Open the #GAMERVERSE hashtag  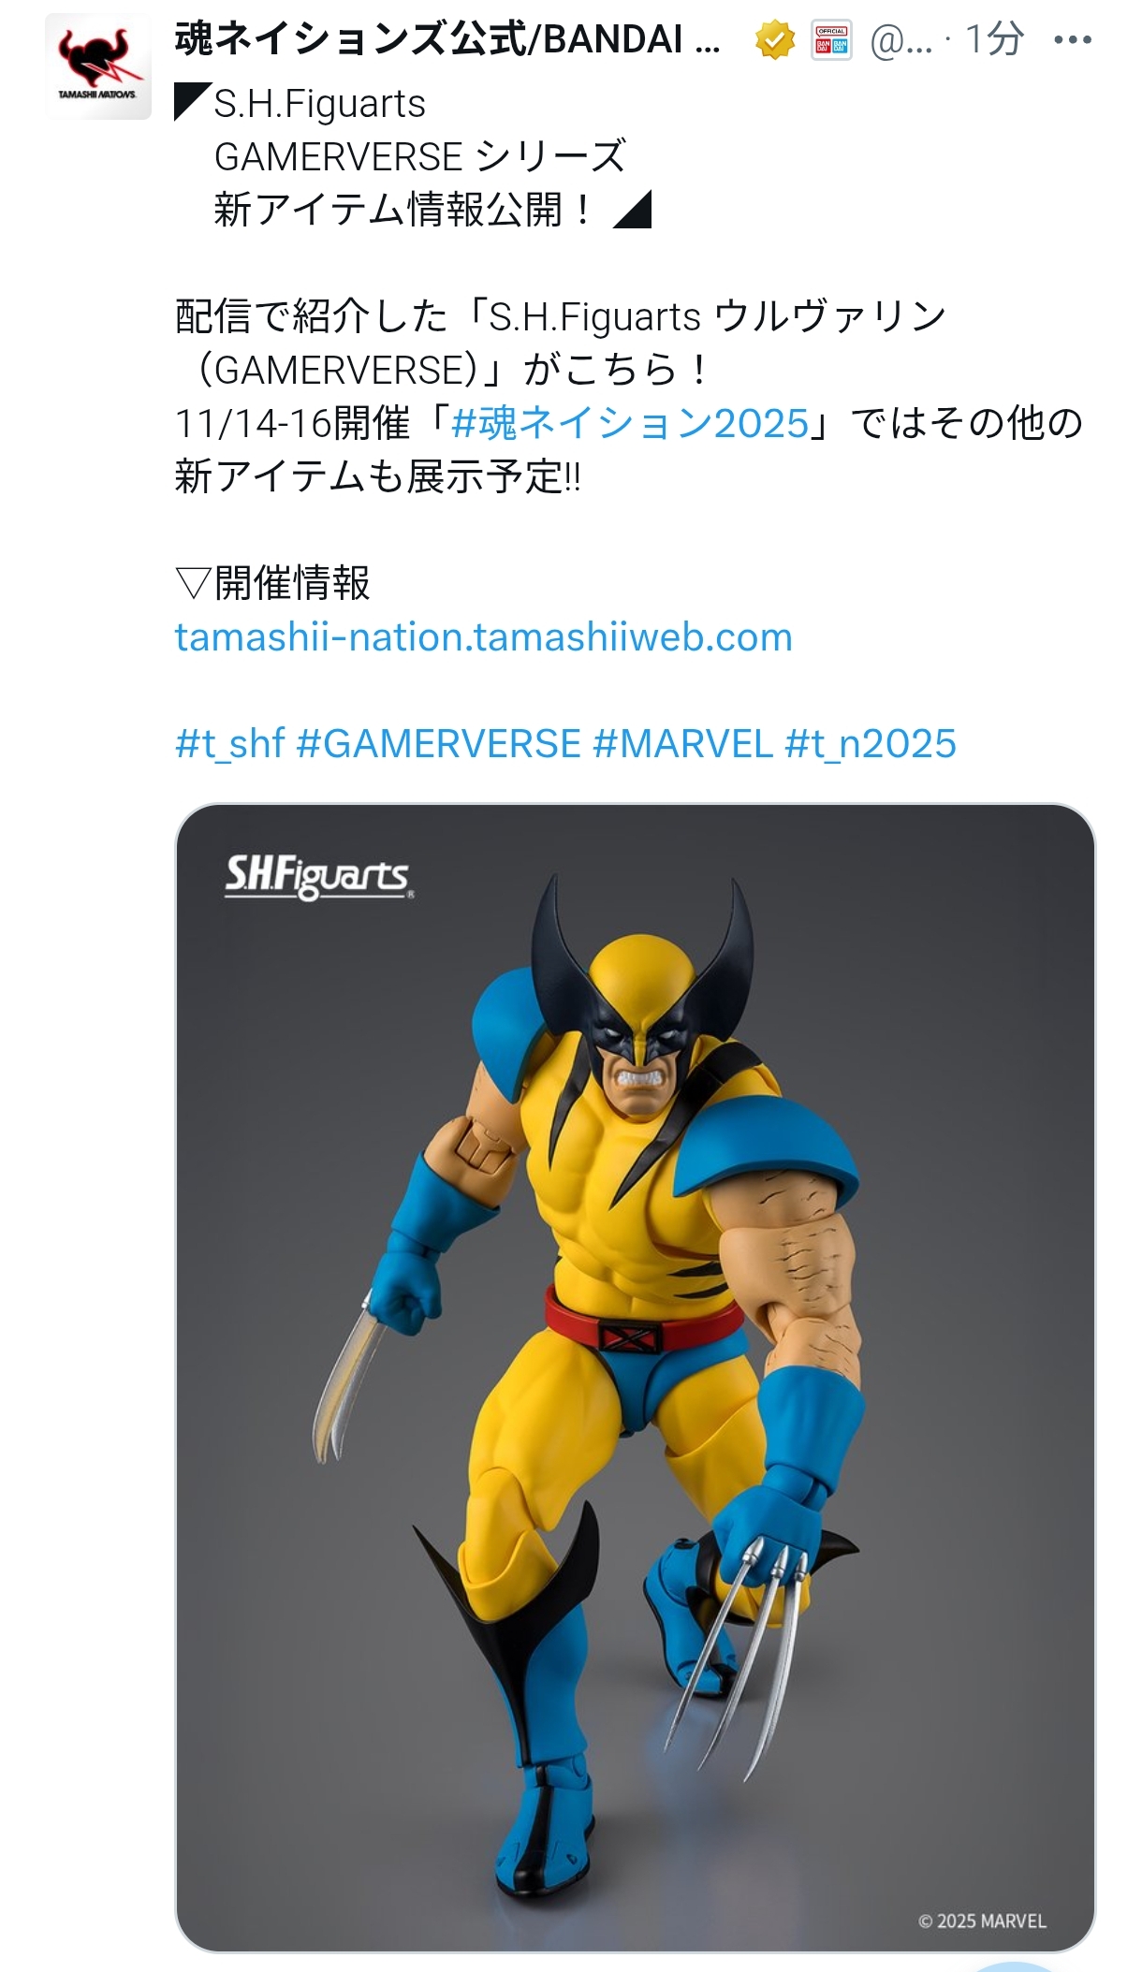(439, 745)
